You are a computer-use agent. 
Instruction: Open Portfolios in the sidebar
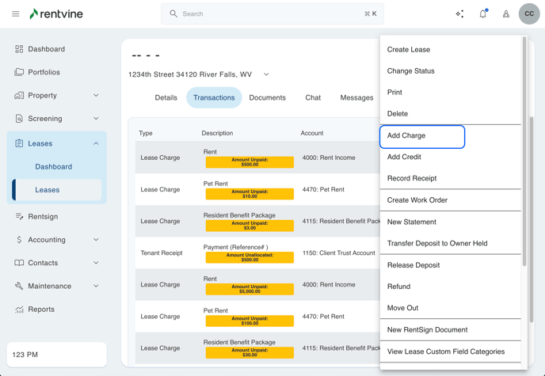44,72
